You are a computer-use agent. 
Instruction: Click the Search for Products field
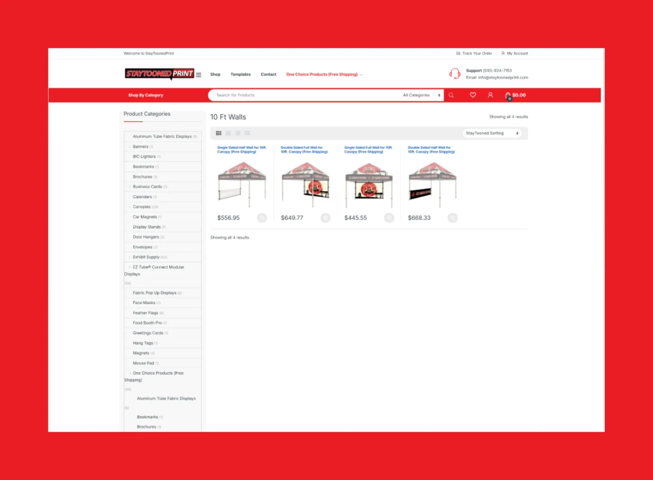[x=303, y=95]
